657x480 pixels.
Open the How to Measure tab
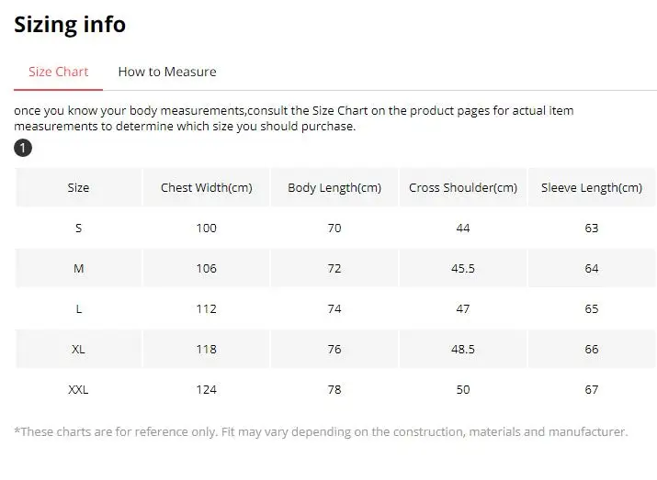167,72
